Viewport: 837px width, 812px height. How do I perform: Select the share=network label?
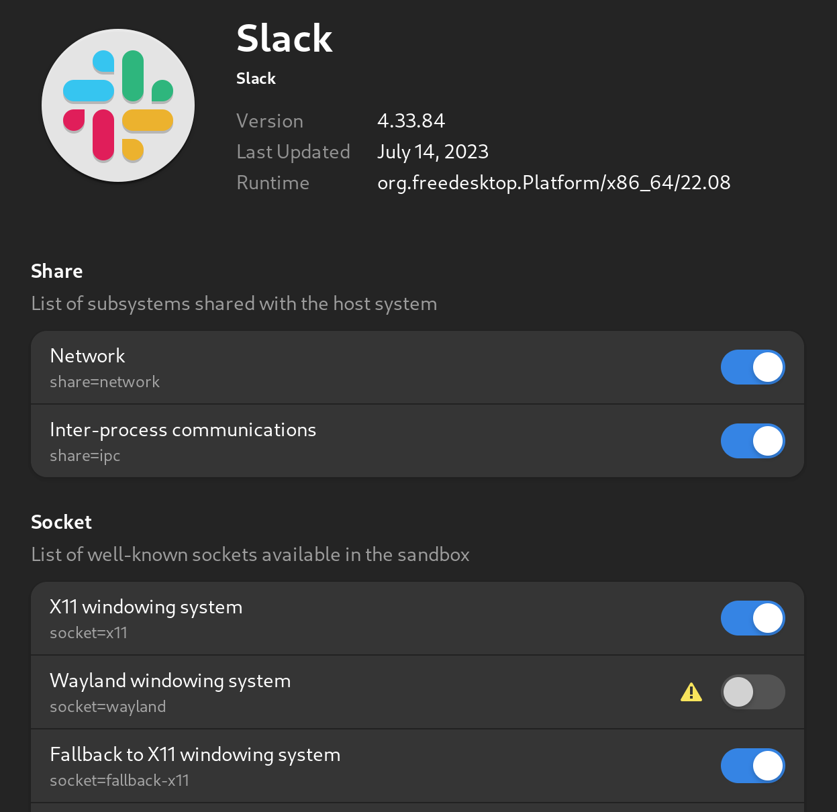point(105,381)
